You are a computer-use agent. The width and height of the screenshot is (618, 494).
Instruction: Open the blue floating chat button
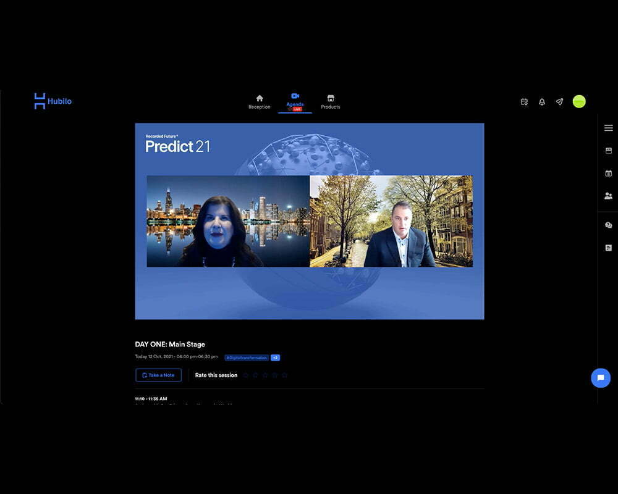click(601, 378)
